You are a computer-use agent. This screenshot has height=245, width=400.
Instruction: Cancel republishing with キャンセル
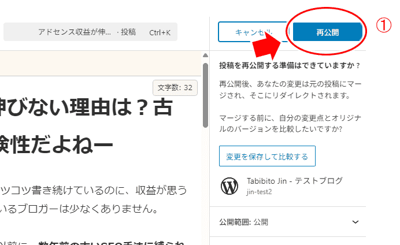click(x=253, y=32)
